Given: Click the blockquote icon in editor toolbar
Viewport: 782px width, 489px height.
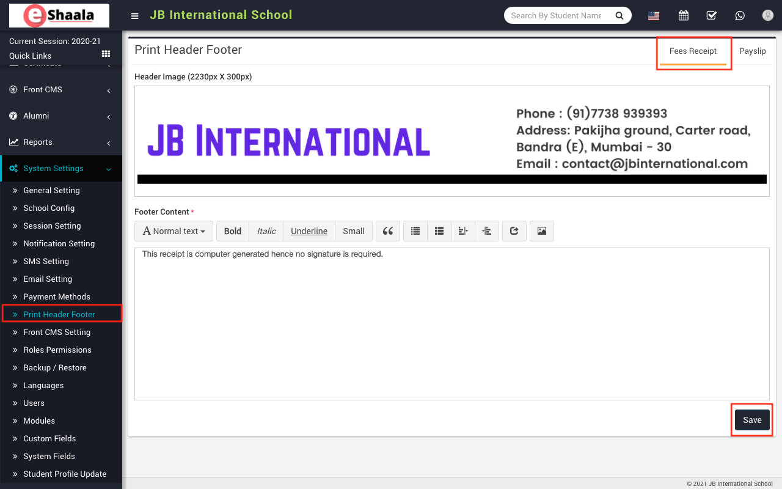Looking at the screenshot, I should point(387,231).
